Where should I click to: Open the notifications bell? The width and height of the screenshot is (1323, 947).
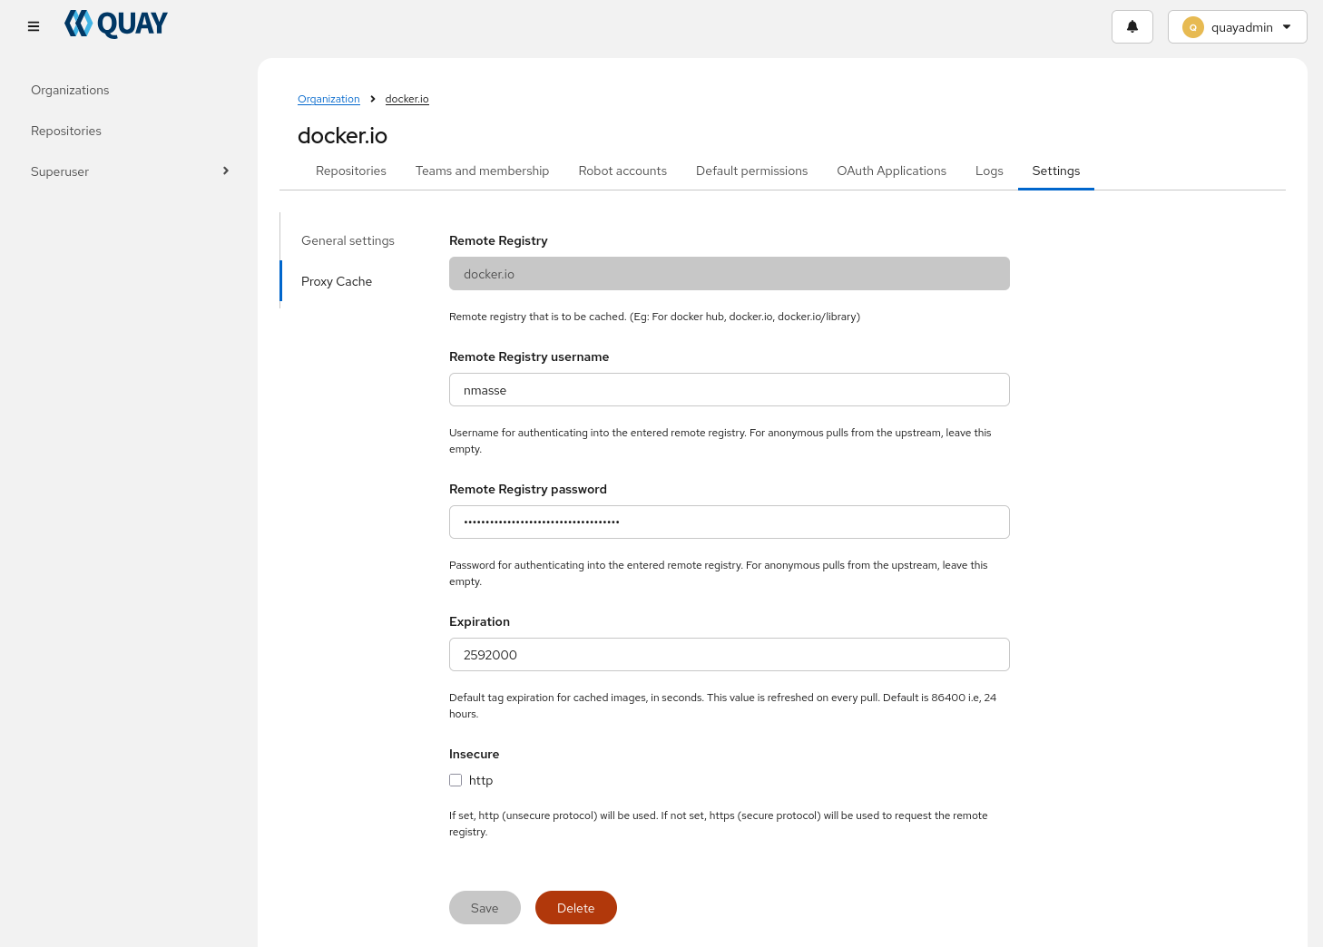click(1132, 27)
